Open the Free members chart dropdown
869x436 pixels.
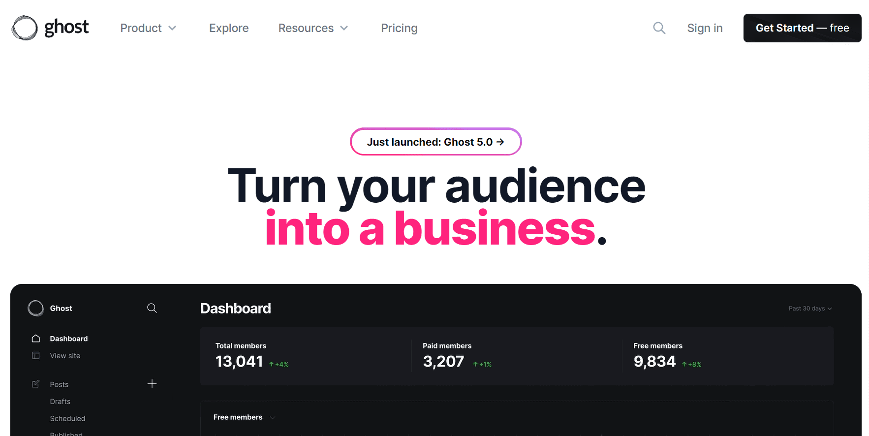pos(244,417)
